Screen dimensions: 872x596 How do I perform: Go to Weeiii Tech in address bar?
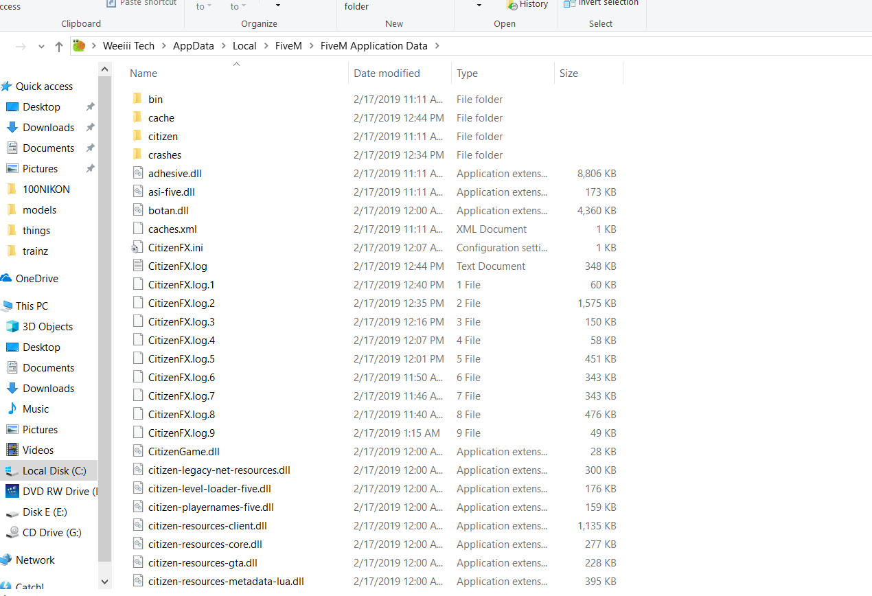click(128, 46)
